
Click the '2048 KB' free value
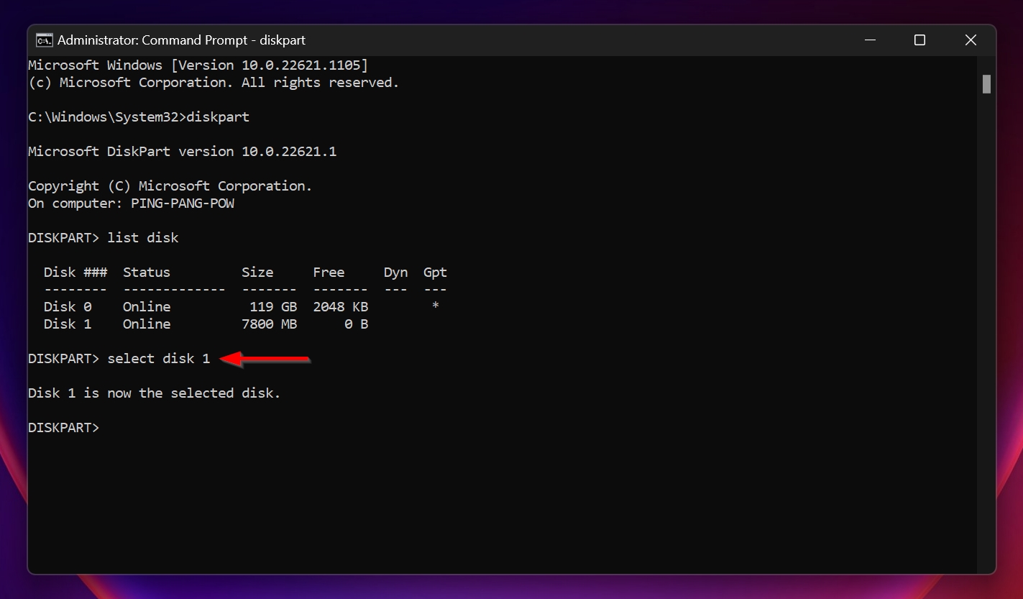click(x=341, y=307)
